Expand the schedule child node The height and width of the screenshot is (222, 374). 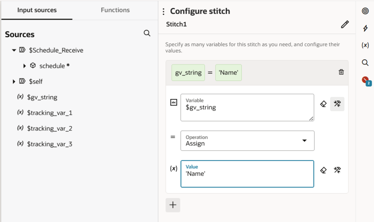click(24, 66)
